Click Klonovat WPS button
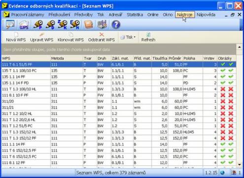 coord(70,37)
